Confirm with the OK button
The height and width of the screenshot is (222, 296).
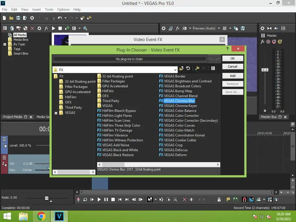(x=233, y=58)
